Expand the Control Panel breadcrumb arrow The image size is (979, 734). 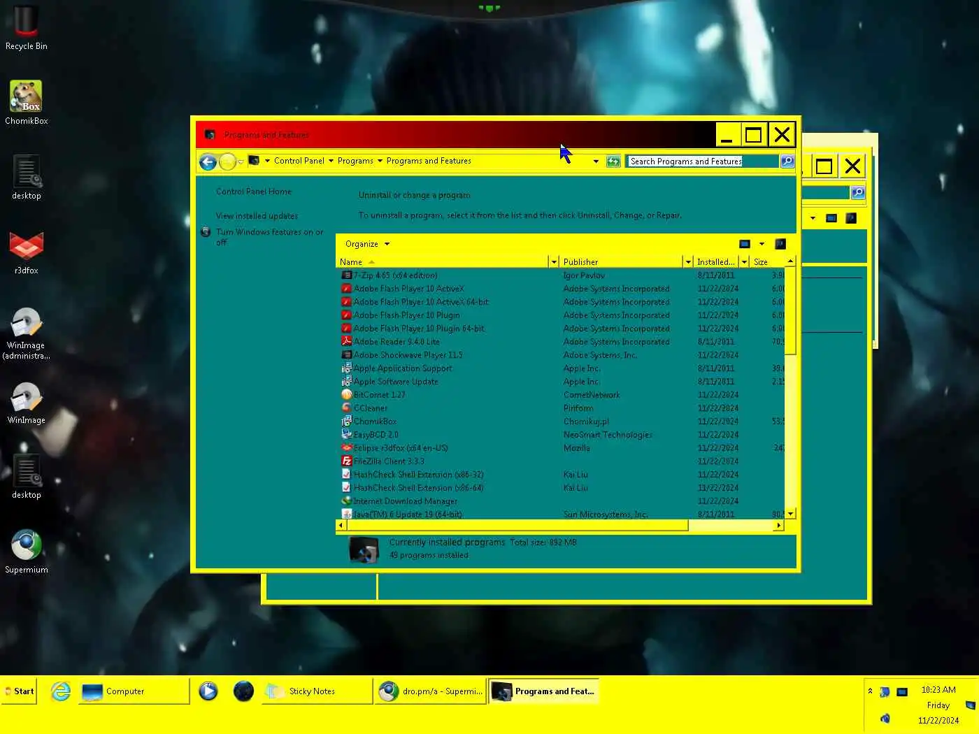[x=331, y=161]
